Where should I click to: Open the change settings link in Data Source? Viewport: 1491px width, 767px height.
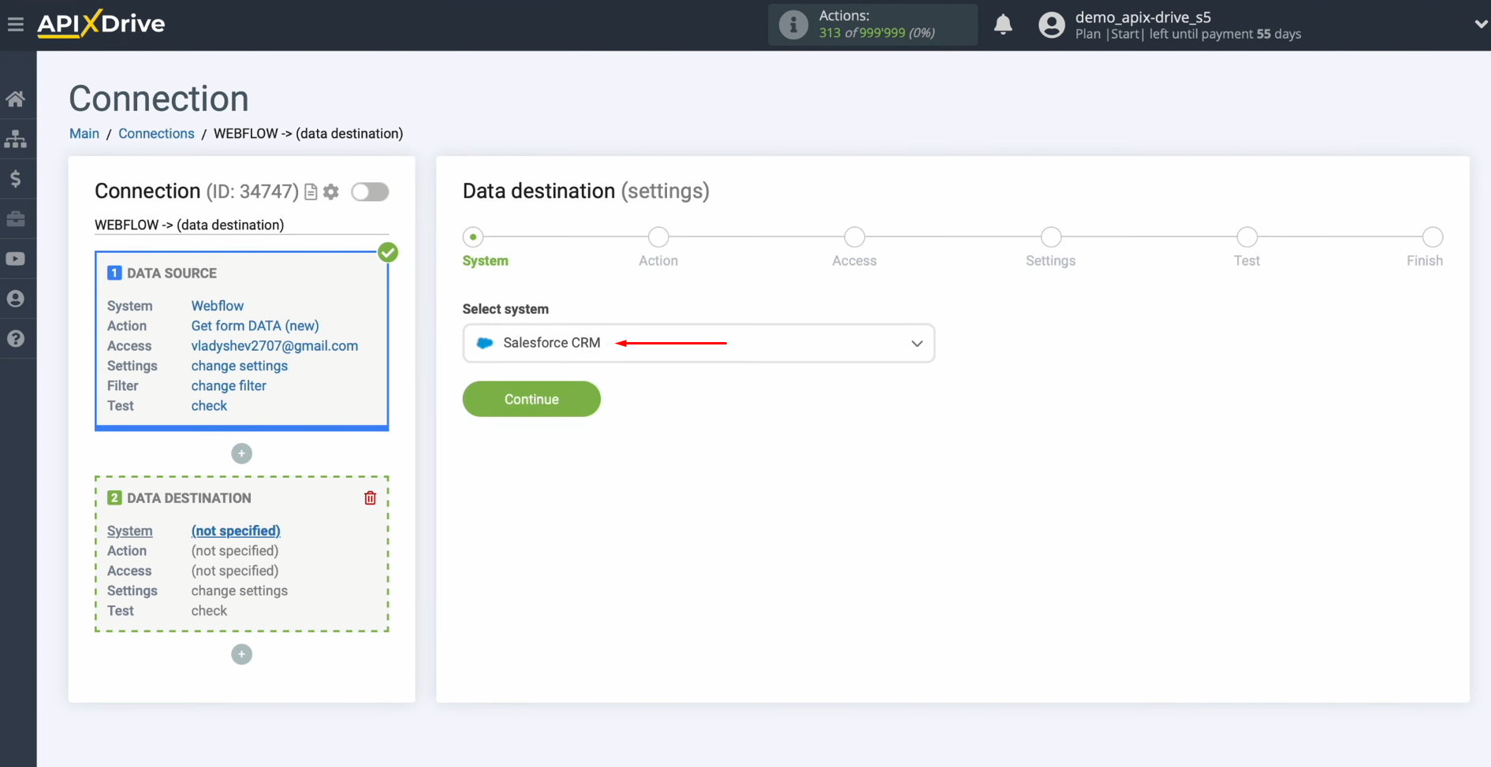click(239, 366)
